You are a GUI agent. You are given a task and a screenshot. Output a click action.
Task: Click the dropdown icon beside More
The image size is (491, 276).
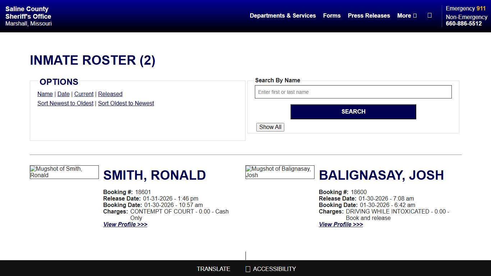coord(414,15)
